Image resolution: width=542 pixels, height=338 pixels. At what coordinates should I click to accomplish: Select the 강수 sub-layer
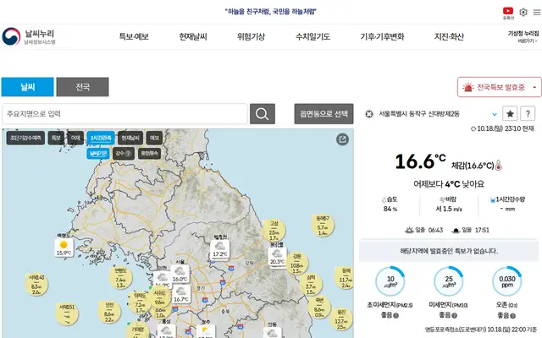(124, 153)
